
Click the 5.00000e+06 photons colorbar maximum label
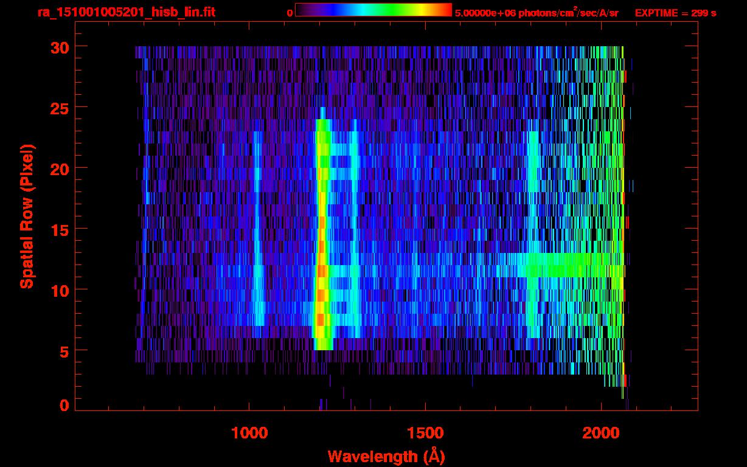pos(536,13)
